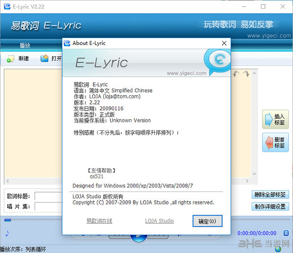Click the horizontal scroll left arrow
This screenshot has width=293, height=253.
pos(8,181)
